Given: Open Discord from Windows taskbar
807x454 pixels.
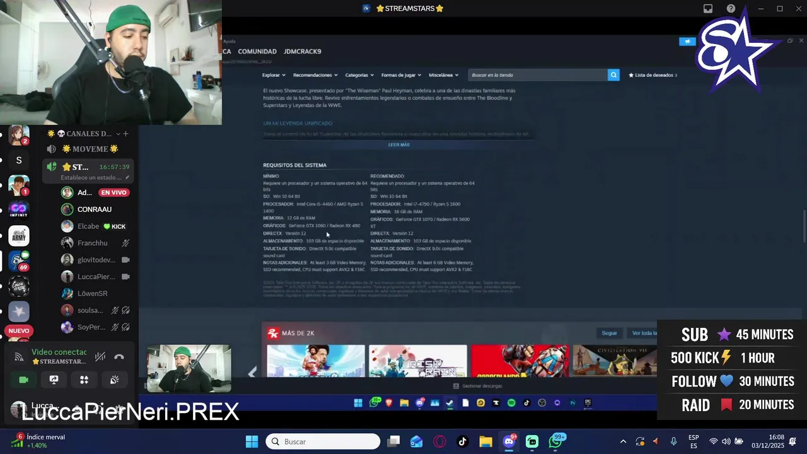Looking at the screenshot, I should pyautogui.click(x=509, y=441).
